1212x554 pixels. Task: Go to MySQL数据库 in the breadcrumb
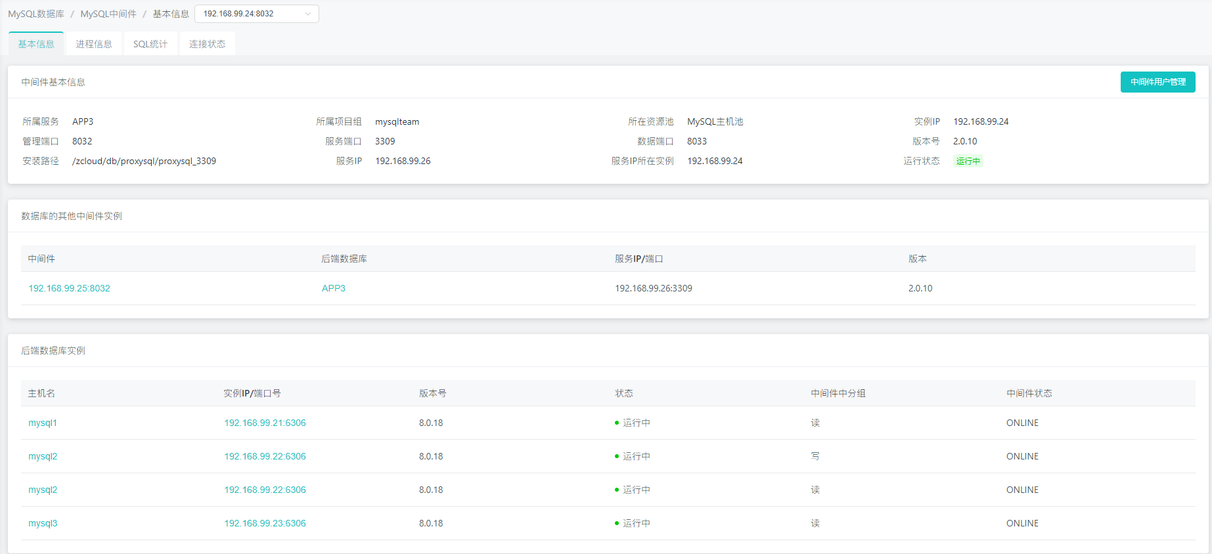tap(36, 14)
